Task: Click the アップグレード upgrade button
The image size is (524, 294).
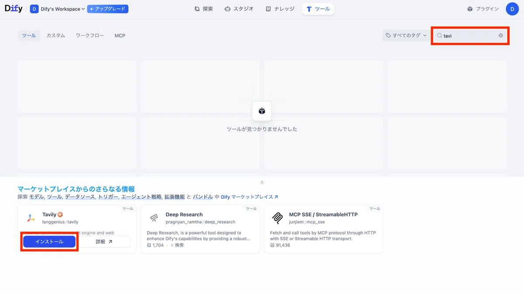Action: click(x=108, y=9)
